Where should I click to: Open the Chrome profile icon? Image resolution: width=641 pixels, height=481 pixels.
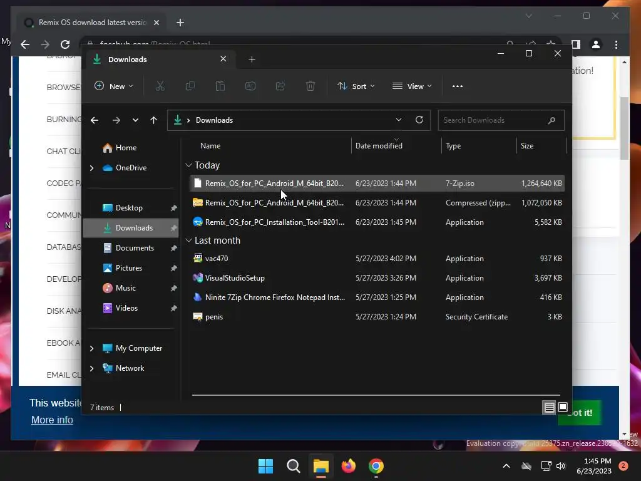(x=596, y=44)
